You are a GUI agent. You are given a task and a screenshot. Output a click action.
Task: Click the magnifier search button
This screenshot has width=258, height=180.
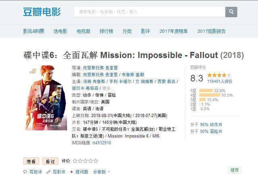click(231, 12)
